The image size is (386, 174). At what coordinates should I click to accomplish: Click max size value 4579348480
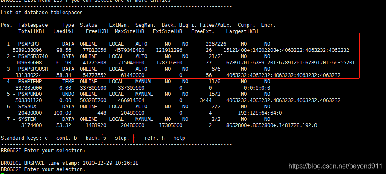pyautogui.click(x=130, y=50)
